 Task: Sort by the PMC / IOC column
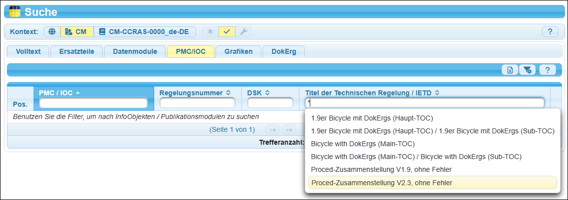coord(59,92)
